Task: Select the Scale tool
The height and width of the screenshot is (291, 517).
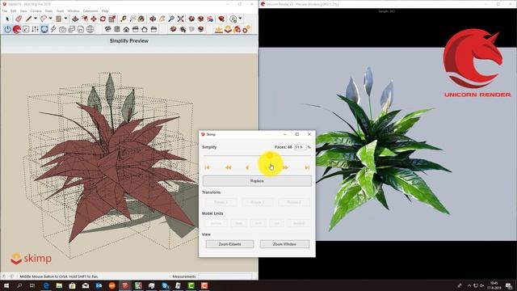Action: (112, 19)
